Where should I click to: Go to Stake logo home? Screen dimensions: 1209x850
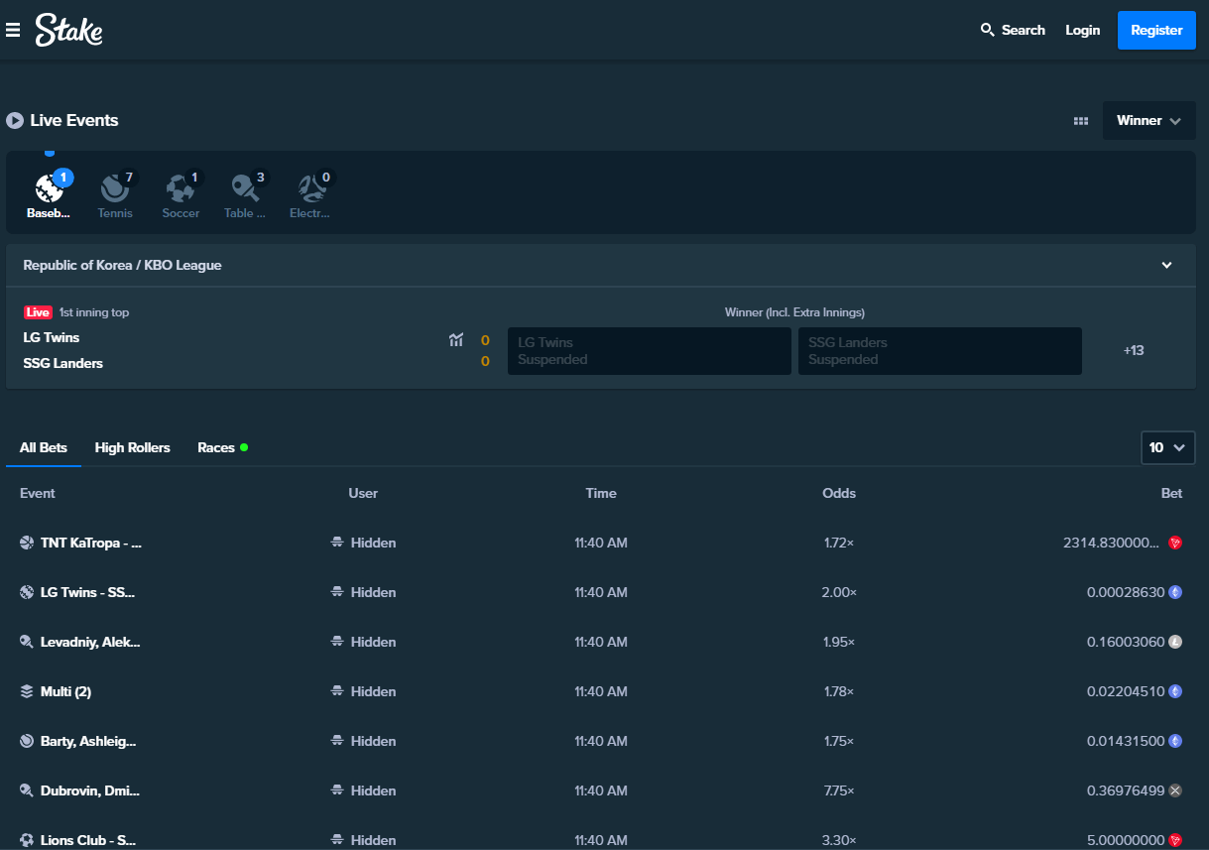68,30
